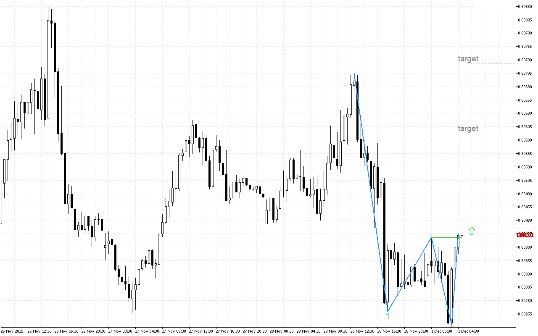Click the green horizontal breakout line
Viewport: 538px width, 336px height.
tap(445, 238)
